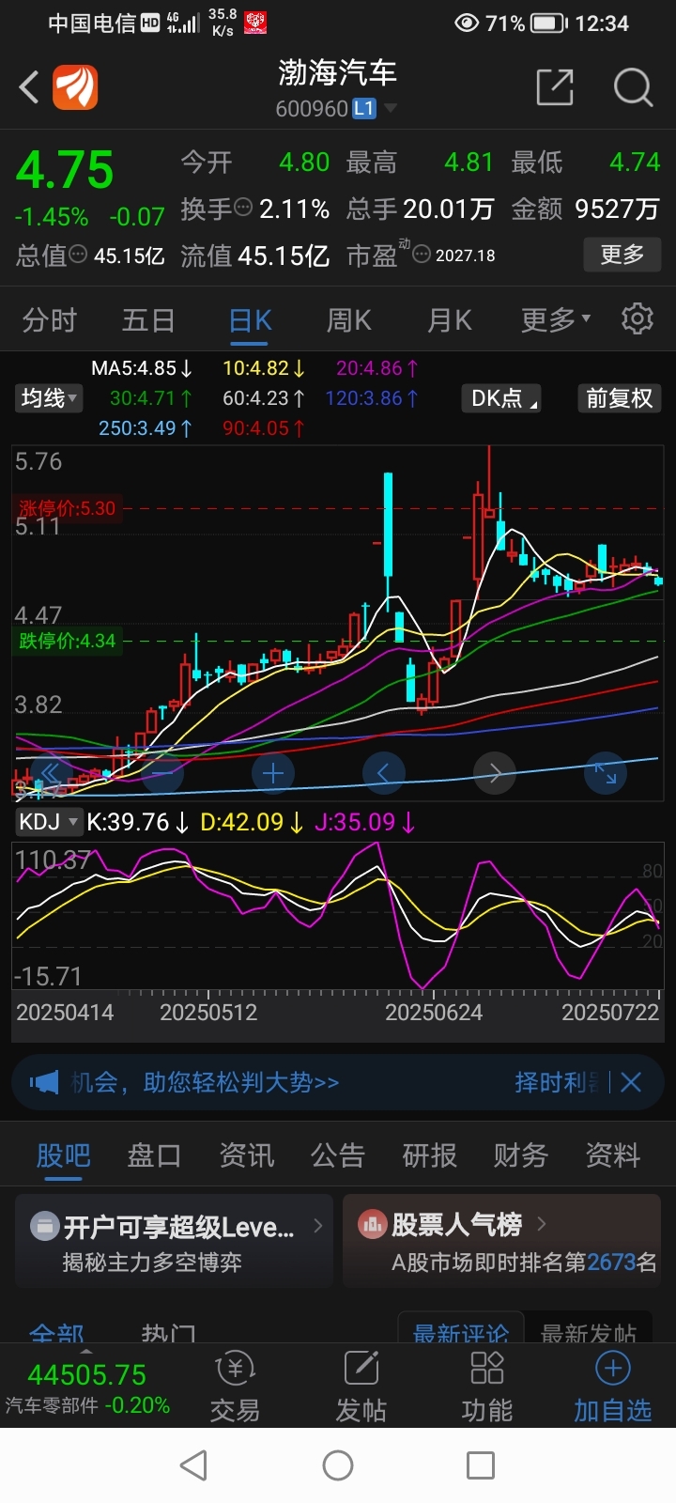Tap the total value info icon

pos(78,255)
